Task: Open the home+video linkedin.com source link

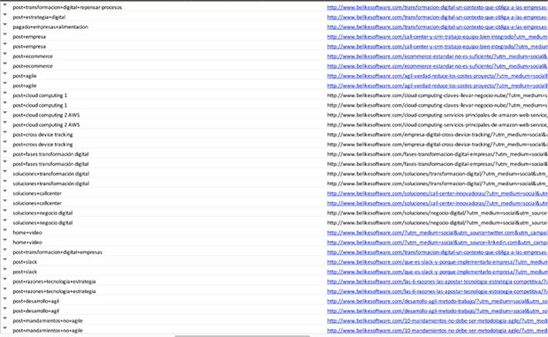Action: tap(438, 243)
